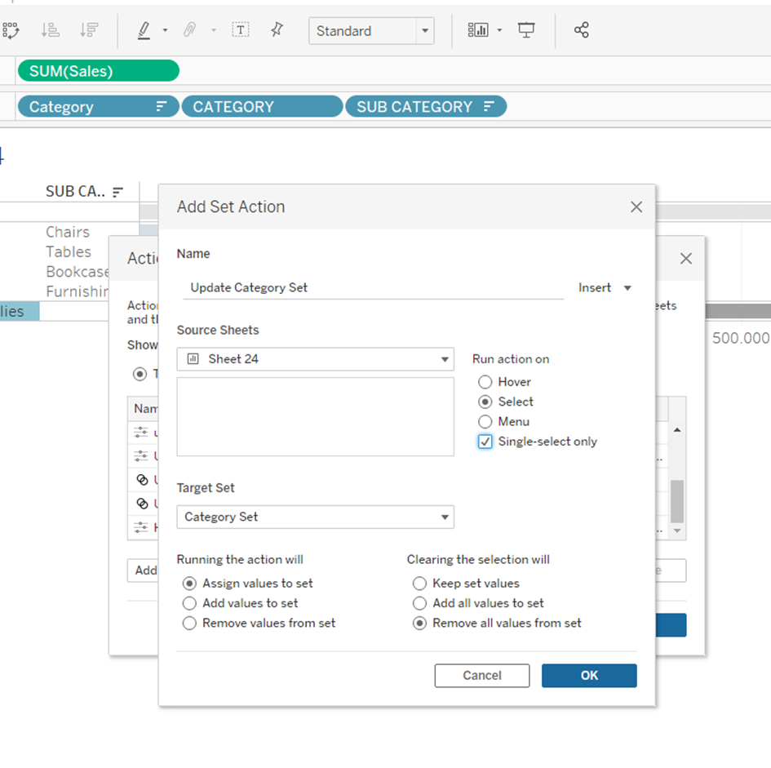771x768 pixels.
Task: Choose Keep set values option
Action: 419,584
